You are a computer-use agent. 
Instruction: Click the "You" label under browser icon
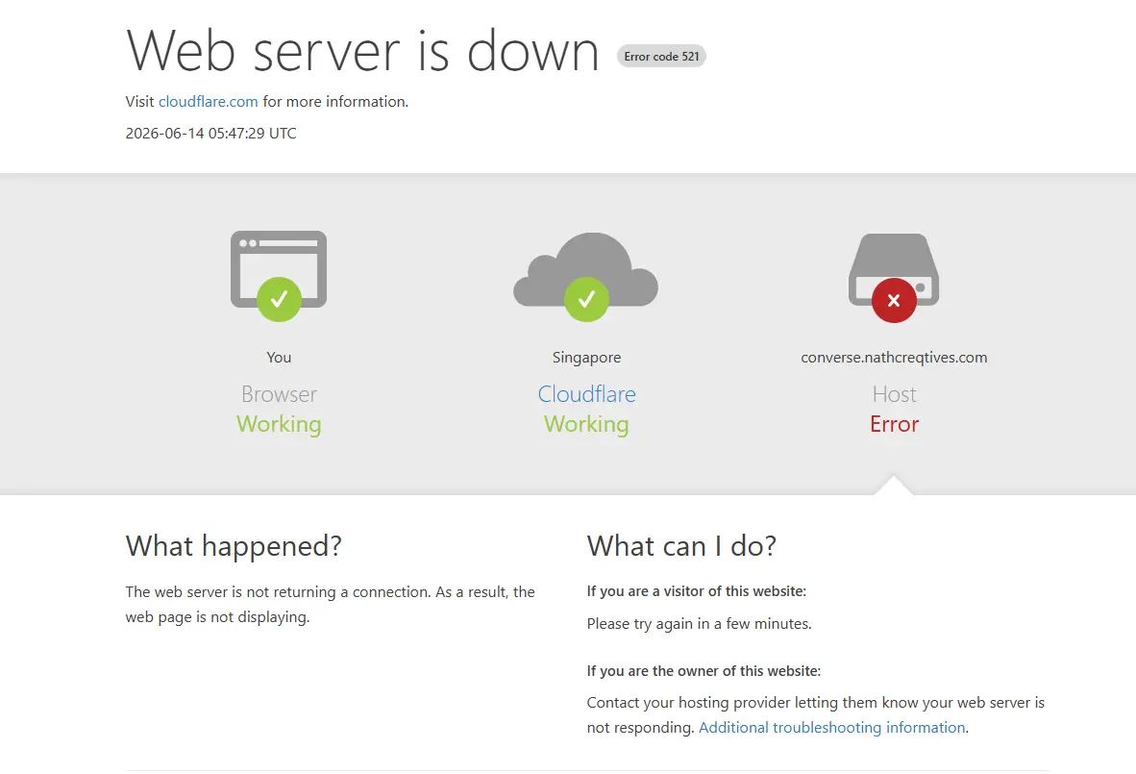[279, 358]
